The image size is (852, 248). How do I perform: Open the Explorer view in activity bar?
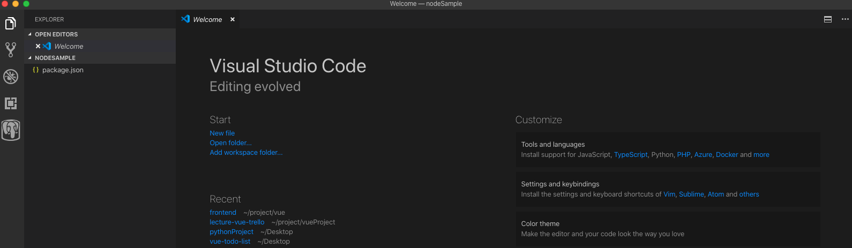tap(11, 24)
